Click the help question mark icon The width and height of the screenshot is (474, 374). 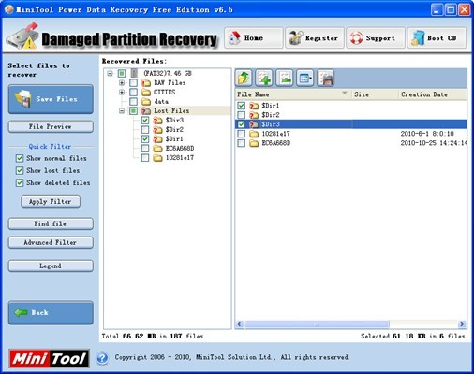[x=102, y=358]
